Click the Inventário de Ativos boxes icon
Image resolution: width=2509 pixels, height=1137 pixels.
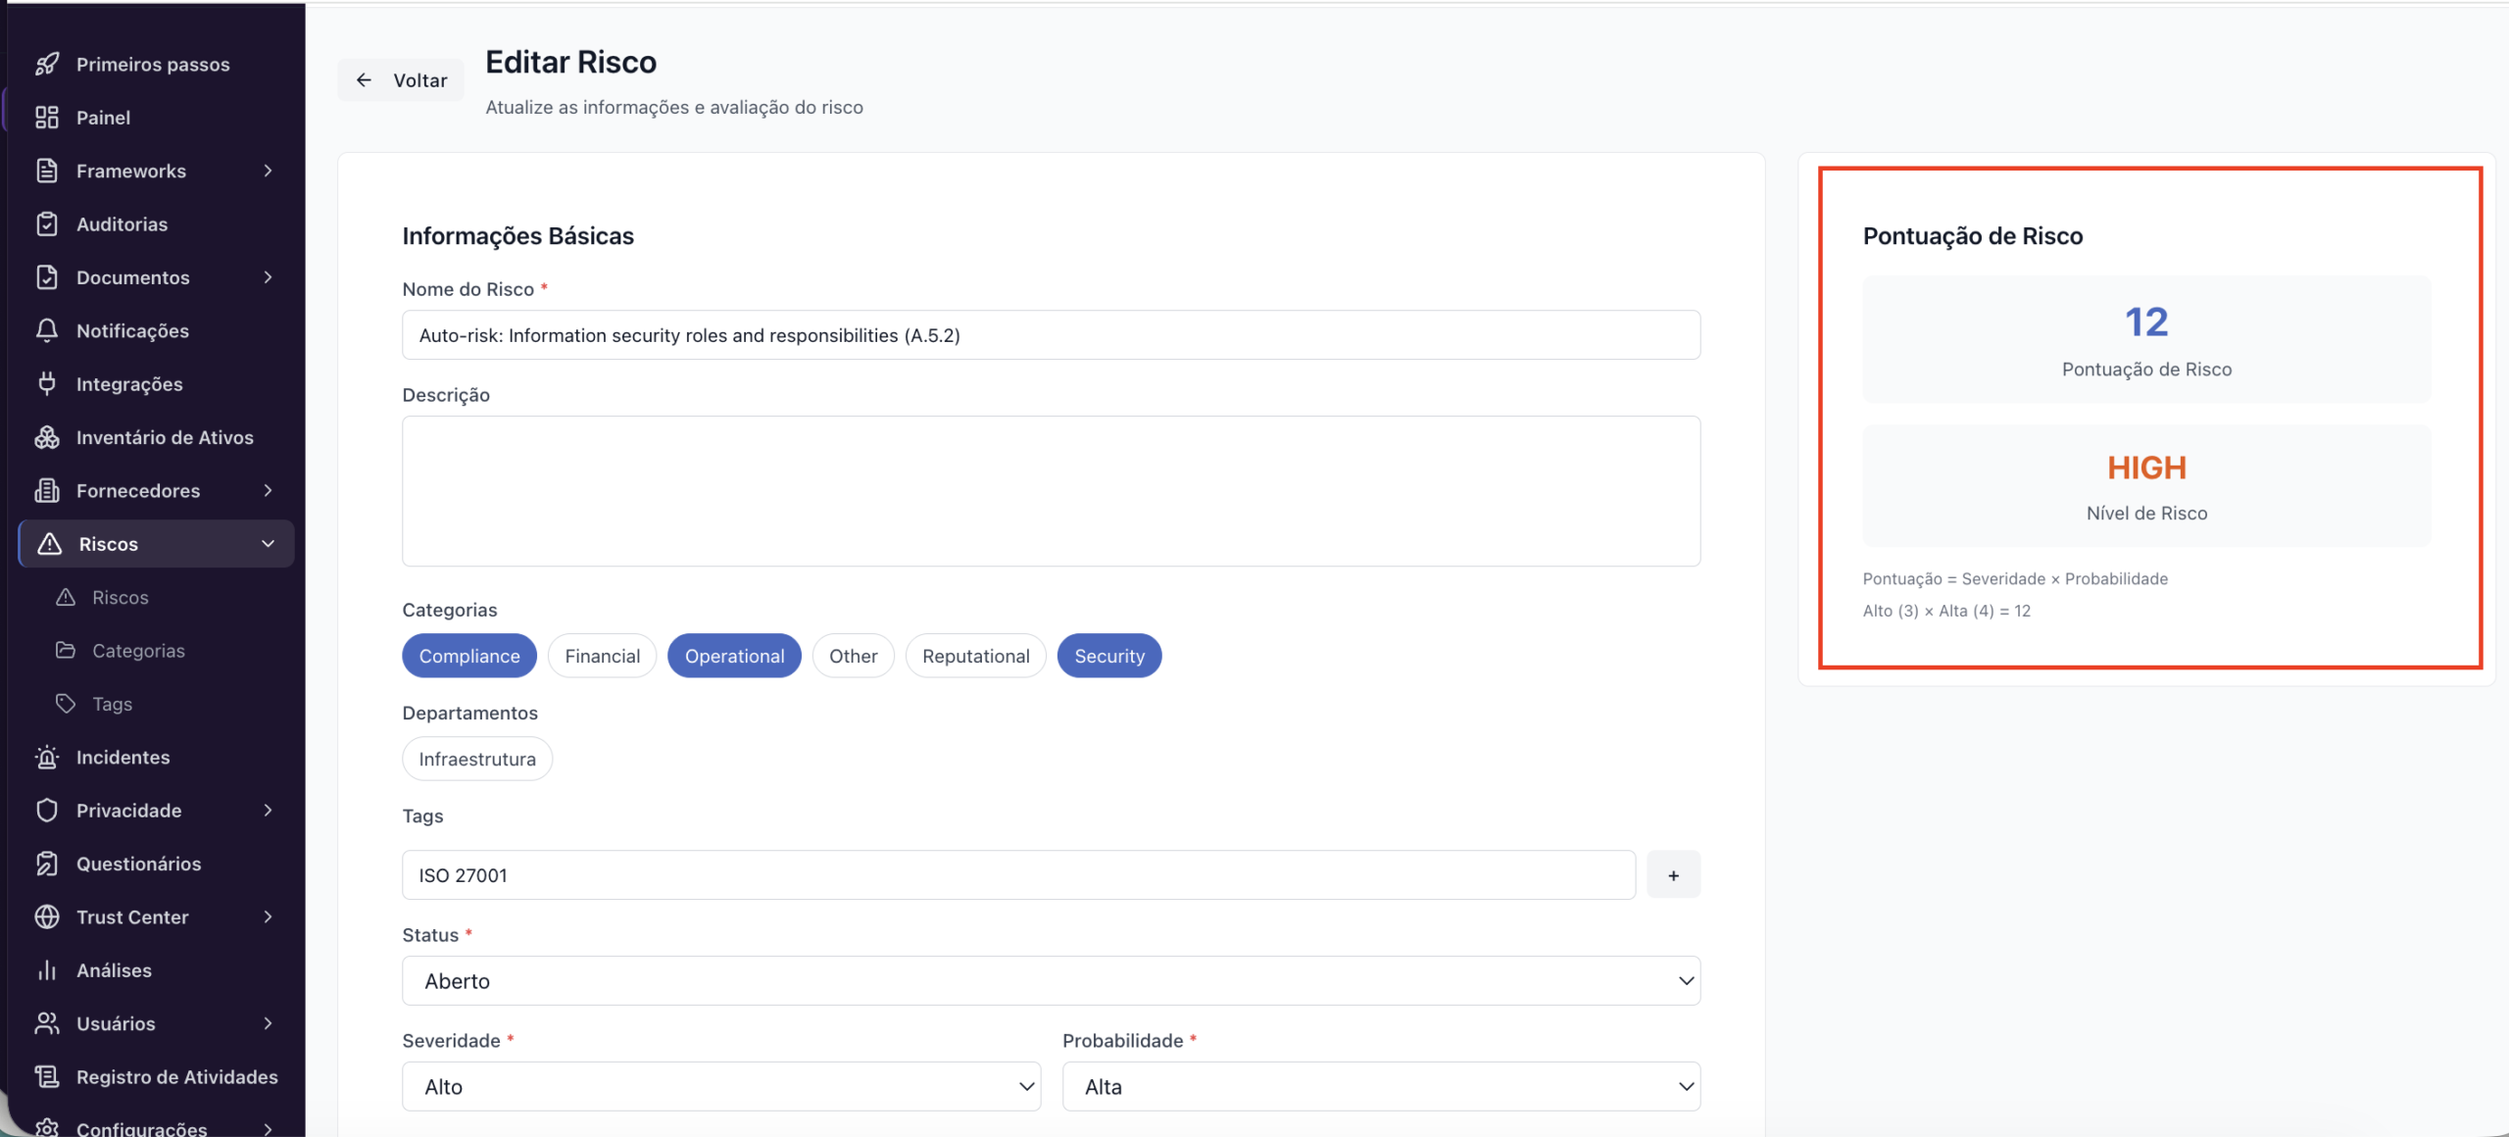(47, 437)
